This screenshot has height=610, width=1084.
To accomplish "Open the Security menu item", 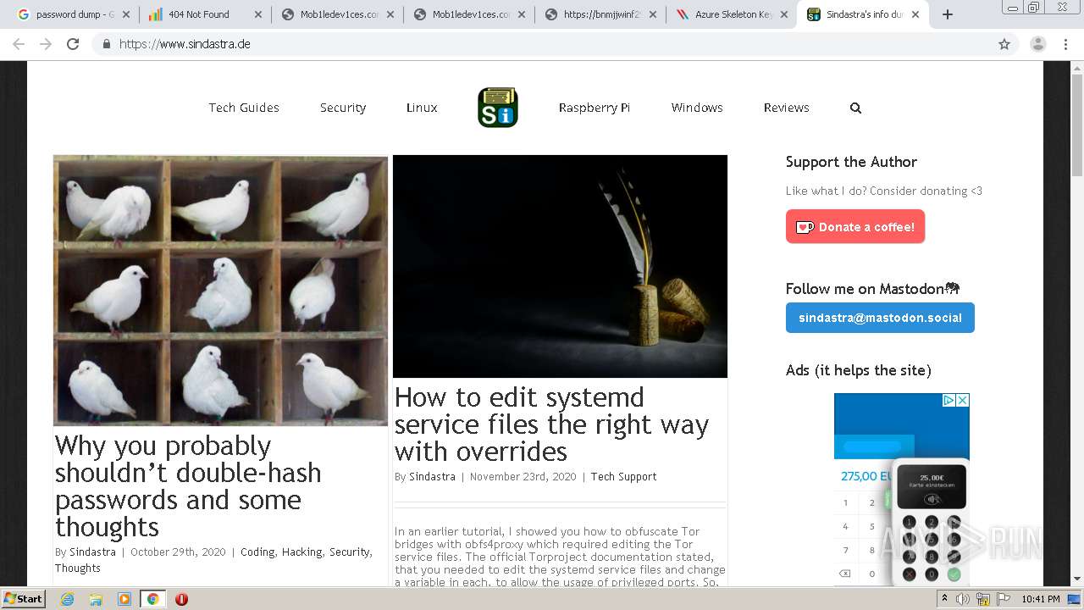I will tap(343, 108).
